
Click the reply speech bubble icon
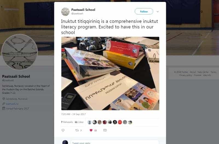click(x=63, y=130)
